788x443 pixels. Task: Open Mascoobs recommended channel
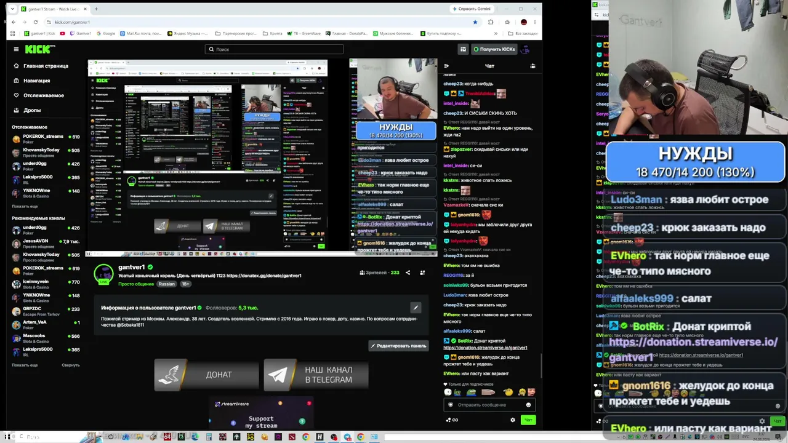[x=46, y=338]
